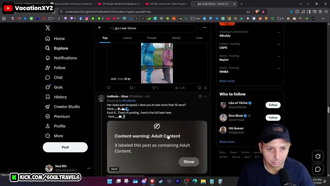This screenshot has height=186, width=330.
Task: Open the tab search dropdown arrow
Action: [x=301, y=4]
